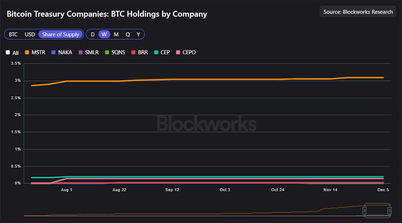Select weekly (W) interval
402x223 pixels.
[104, 35]
